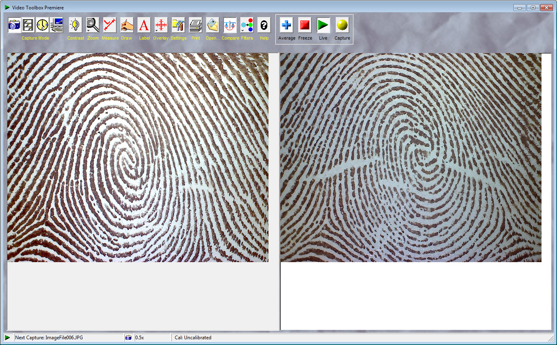Viewport: 557px width, 345px height.
Task: Activate the Measure tool
Action: 110,25
